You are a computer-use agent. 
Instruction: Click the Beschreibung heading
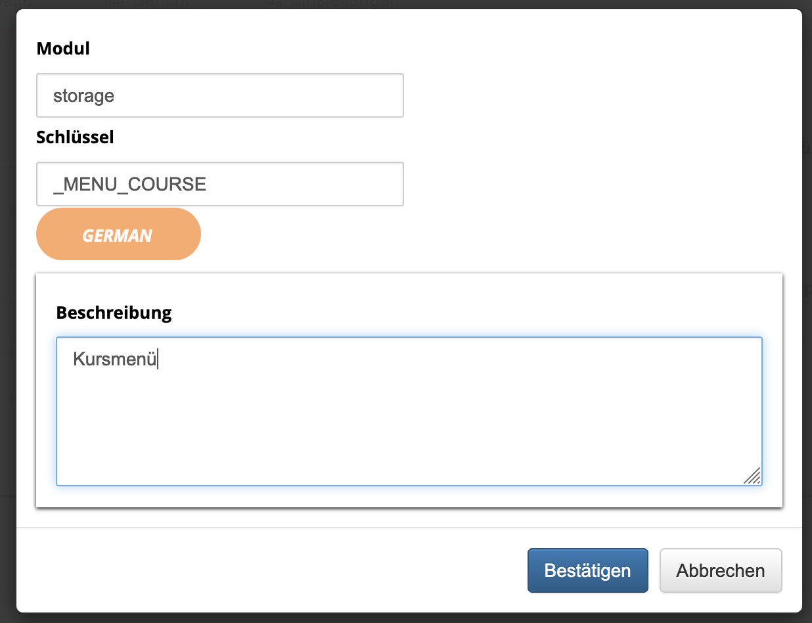coord(114,312)
